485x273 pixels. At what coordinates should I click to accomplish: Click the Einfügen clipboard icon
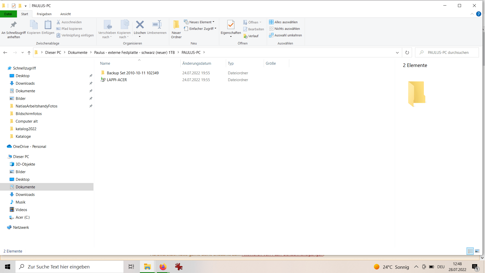[48, 25]
